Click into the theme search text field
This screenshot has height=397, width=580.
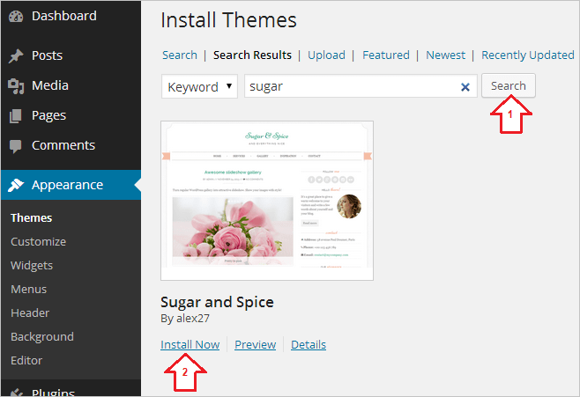353,87
